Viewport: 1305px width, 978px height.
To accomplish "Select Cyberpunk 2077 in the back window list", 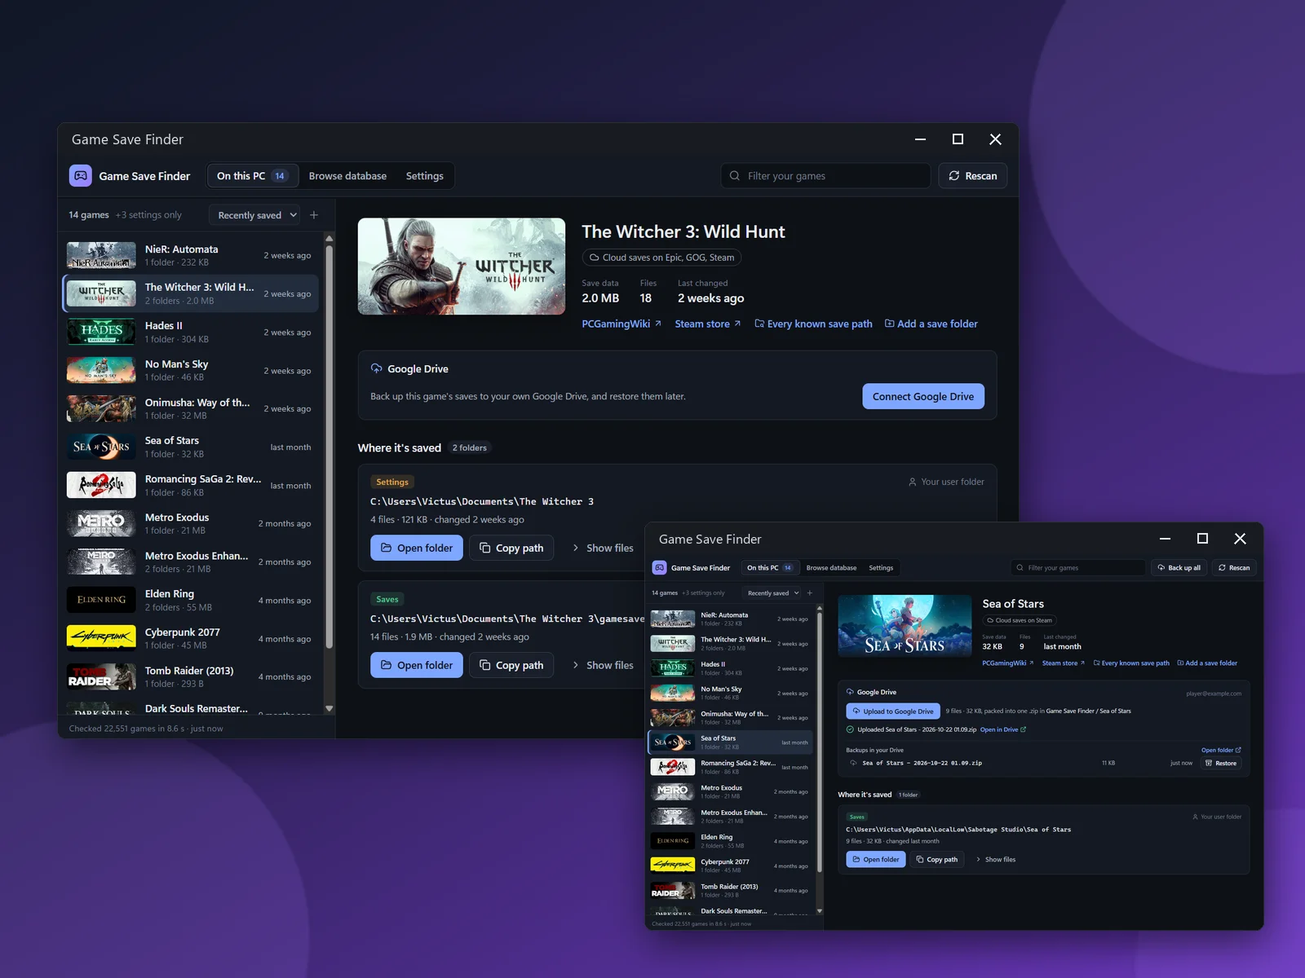I will [191, 638].
